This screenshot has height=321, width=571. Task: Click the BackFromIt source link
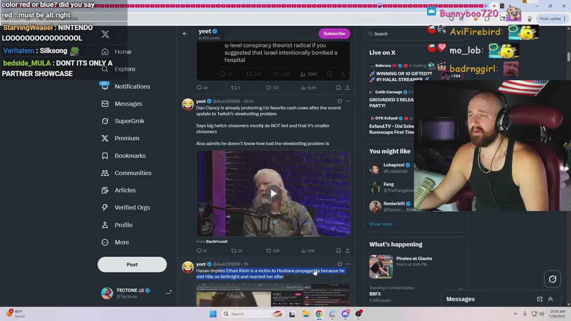pos(217,242)
